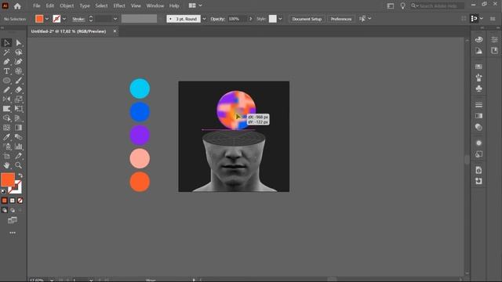Open the Color panel palette icon
Viewport: 502px width, 282px height.
(478, 40)
